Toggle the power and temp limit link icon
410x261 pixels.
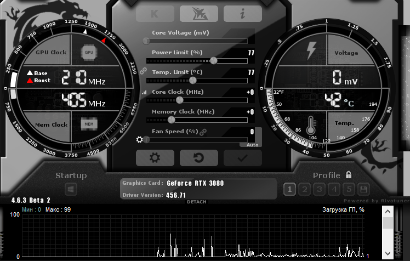[x=143, y=71]
